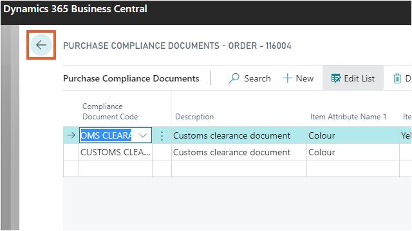Screen dimensions: 412x231
Task: Open the three-dot row options menu
Action: 162,135
